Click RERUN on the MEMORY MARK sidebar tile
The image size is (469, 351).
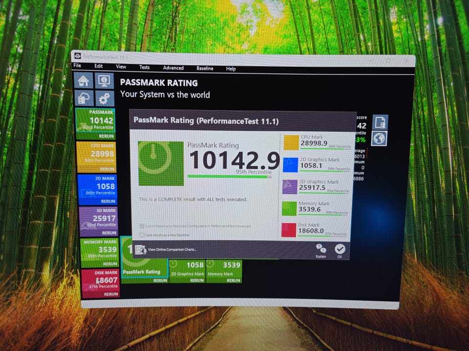click(x=110, y=264)
